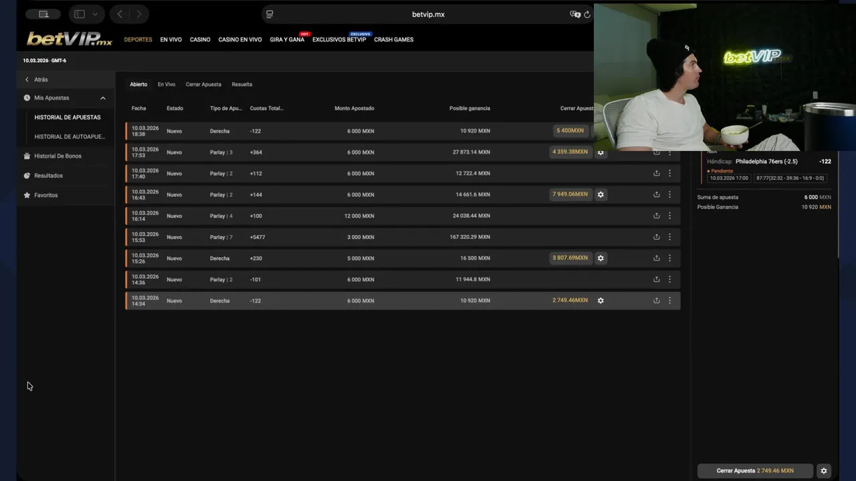Click the betVIP.mx logo
Image resolution: width=856 pixels, height=481 pixels.
tap(70, 39)
